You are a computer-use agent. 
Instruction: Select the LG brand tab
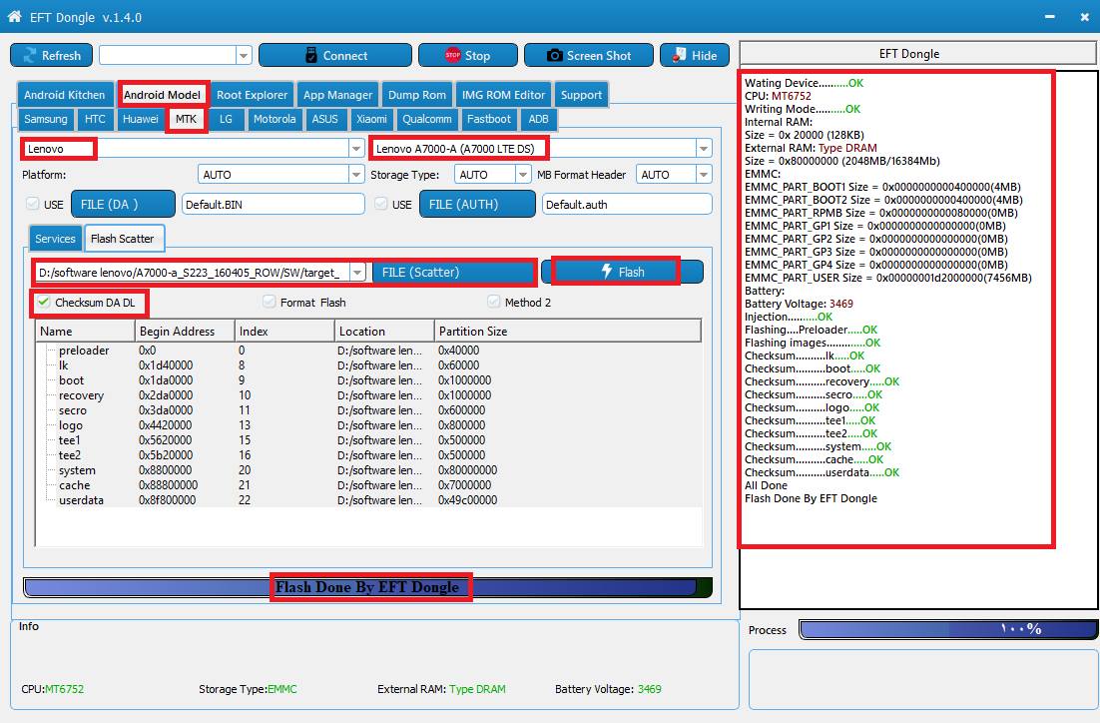pos(226,119)
